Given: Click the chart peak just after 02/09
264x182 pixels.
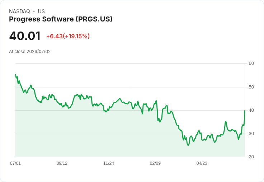Looking at the screenshot, I should click(x=156, y=101).
